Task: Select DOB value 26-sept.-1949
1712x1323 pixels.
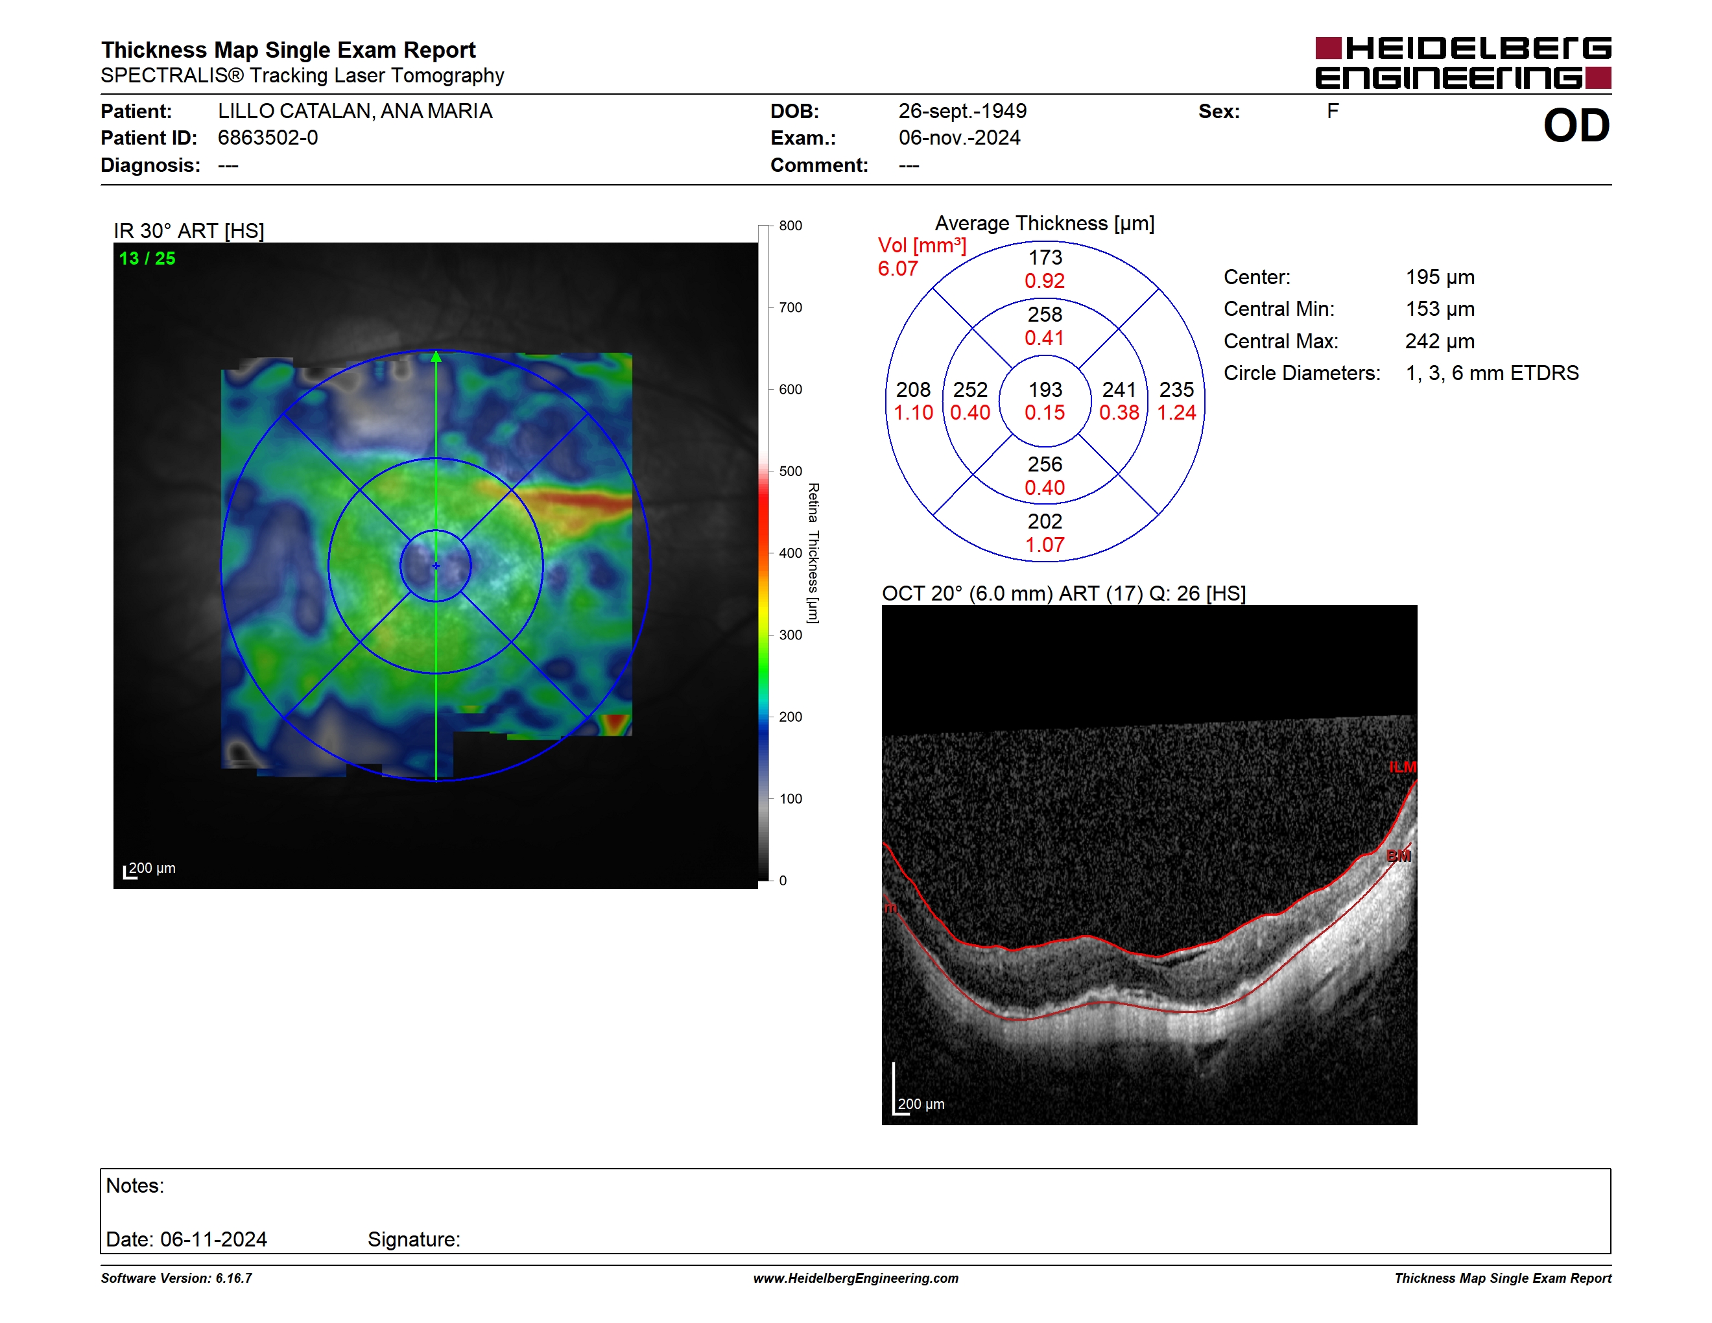Action: [x=962, y=112]
